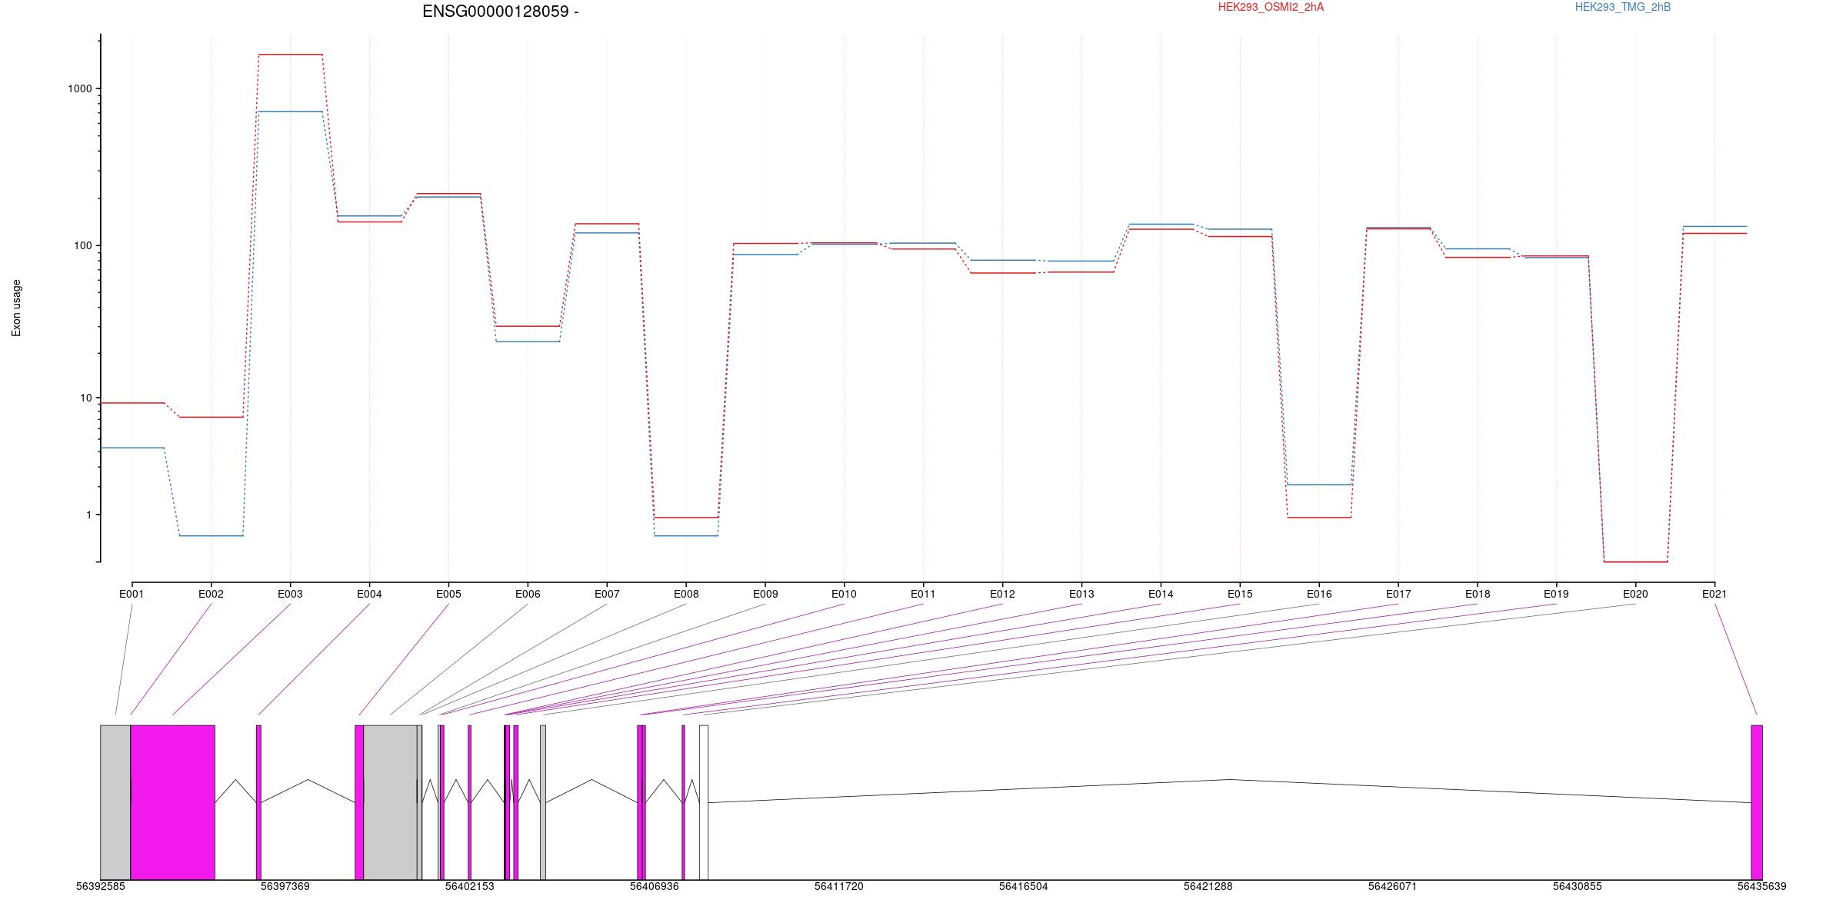Click exon label E010
The width and height of the screenshot is (1846, 923).
click(844, 594)
